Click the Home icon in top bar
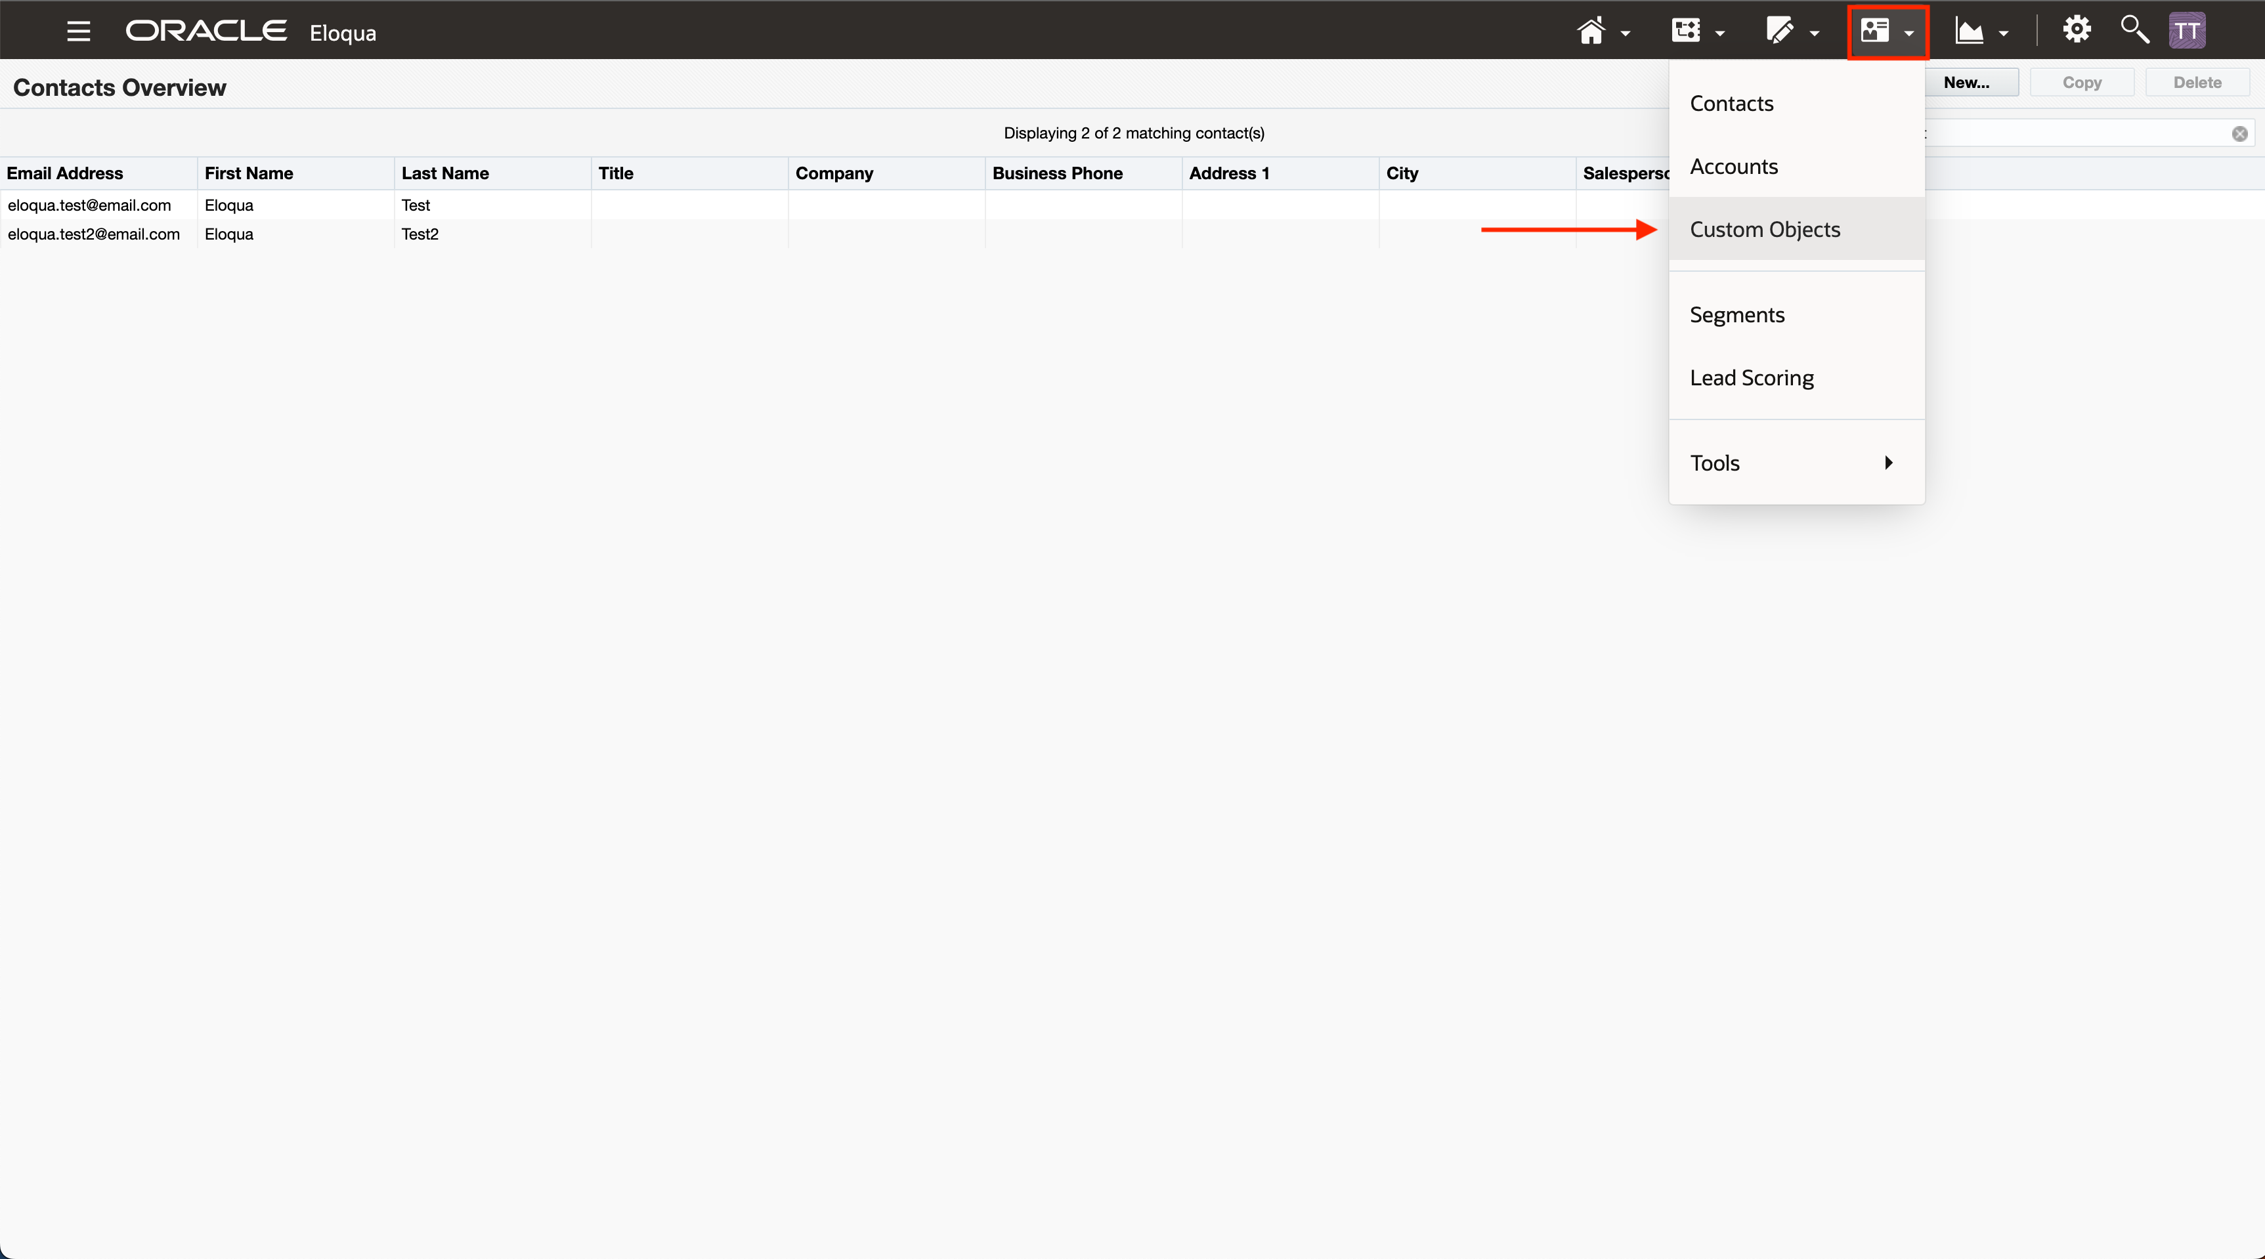Viewport: 2265px width, 1259px height. coord(1591,31)
